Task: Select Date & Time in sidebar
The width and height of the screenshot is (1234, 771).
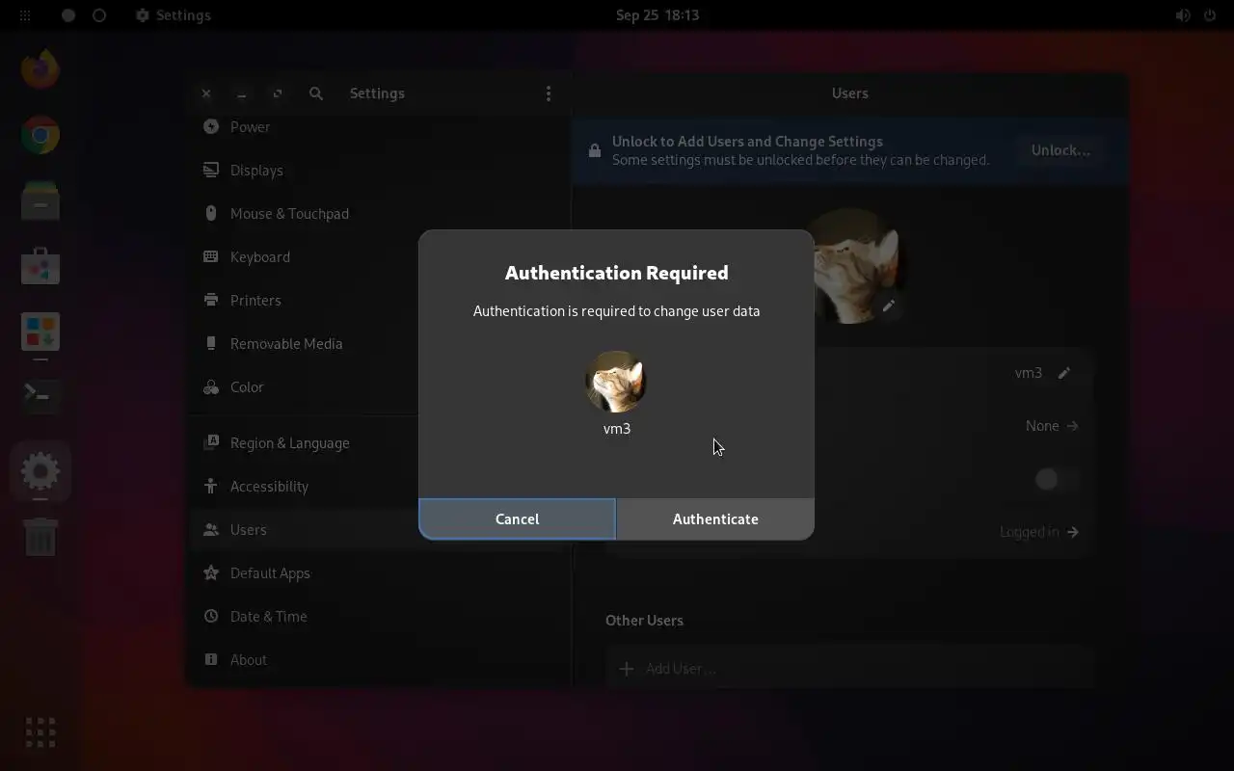Action: [x=378, y=617]
